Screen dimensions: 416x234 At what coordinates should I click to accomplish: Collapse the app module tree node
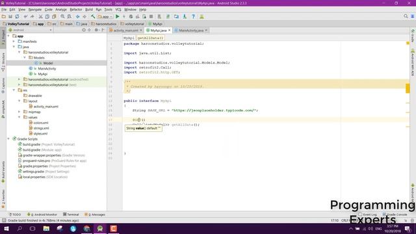[x=8, y=36]
